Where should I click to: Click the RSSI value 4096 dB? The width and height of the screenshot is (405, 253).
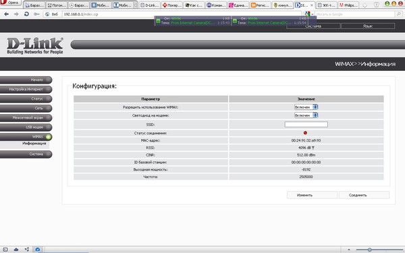pyautogui.click(x=305, y=148)
